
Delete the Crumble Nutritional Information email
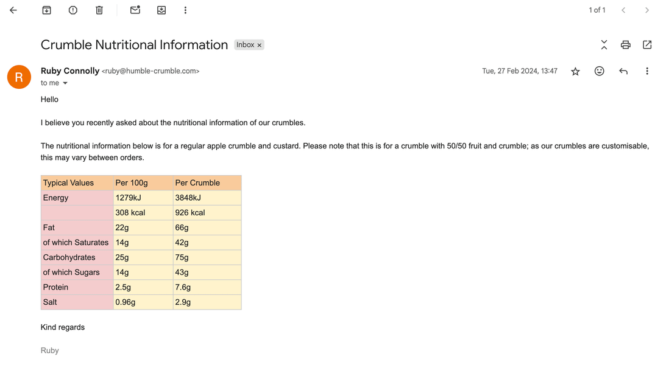click(x=99, y=10)
